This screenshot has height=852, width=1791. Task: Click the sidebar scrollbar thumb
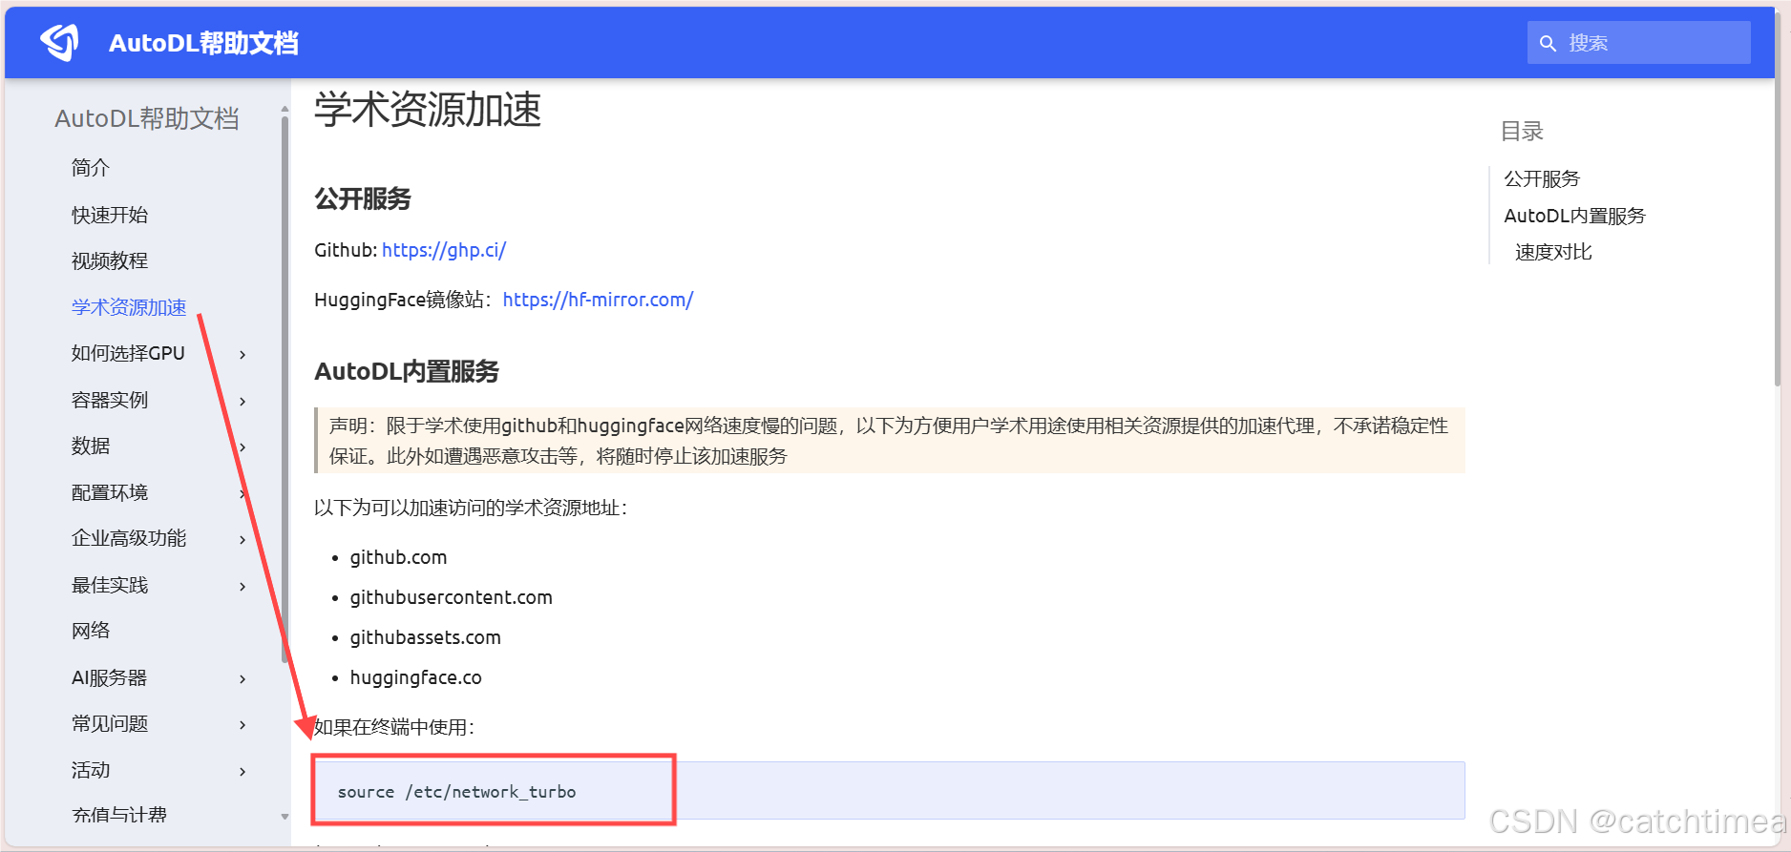tap(284, 389)
